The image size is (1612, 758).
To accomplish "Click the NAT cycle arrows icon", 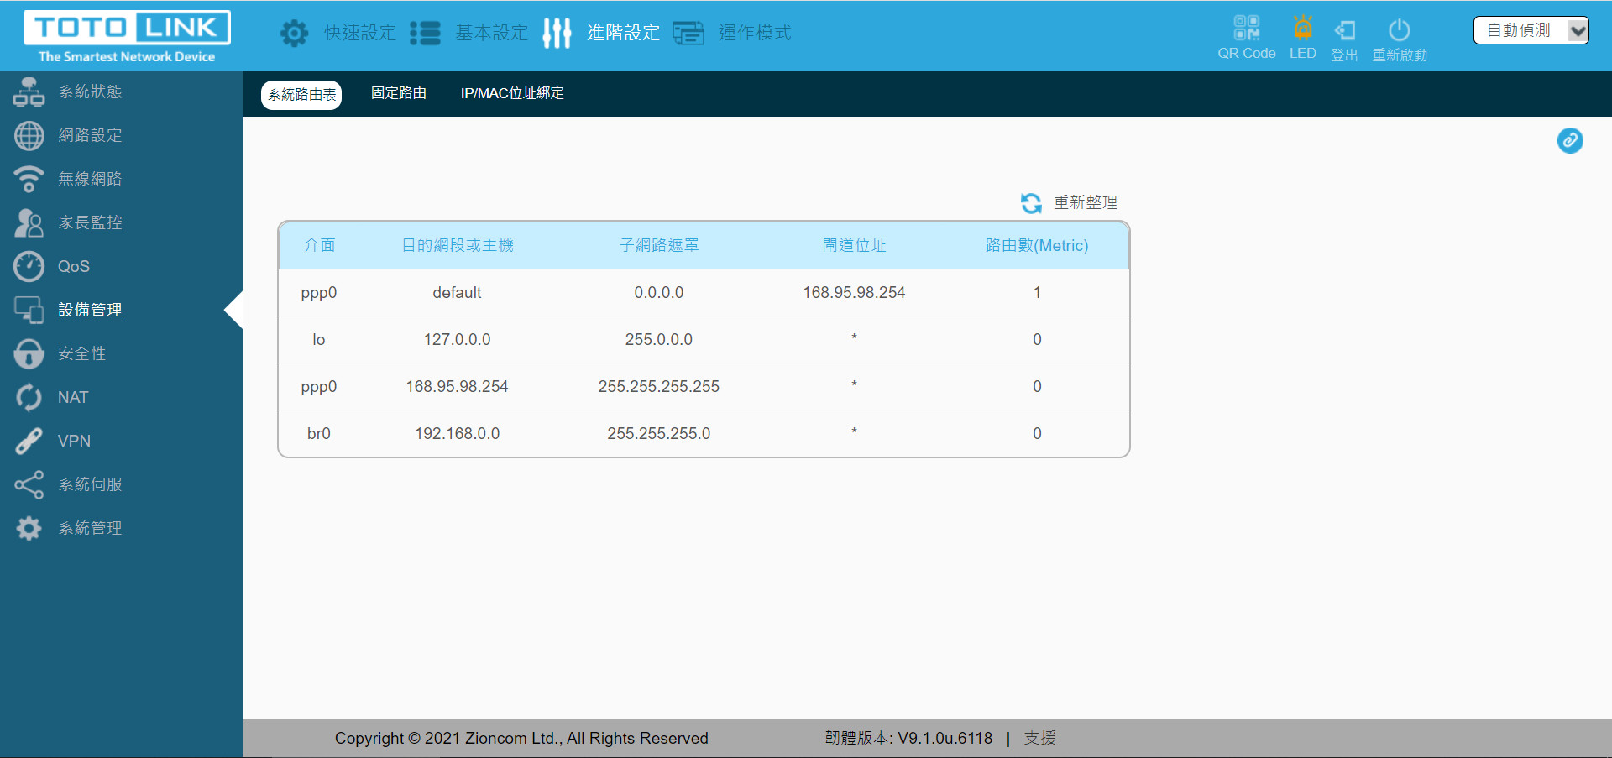I will 29,397.
